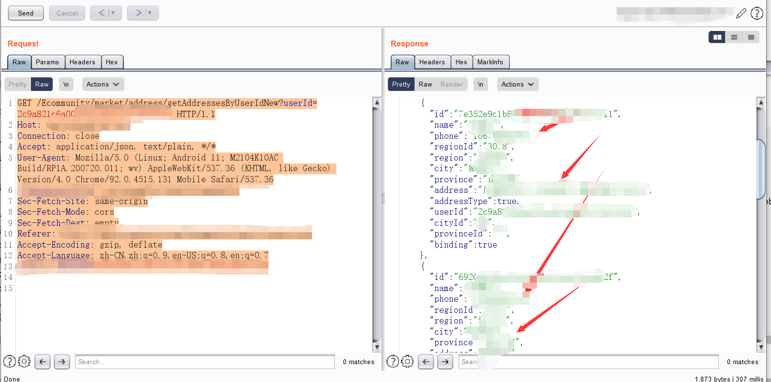
Task: Open help icon at top right
Action: [x=757, y=13]
